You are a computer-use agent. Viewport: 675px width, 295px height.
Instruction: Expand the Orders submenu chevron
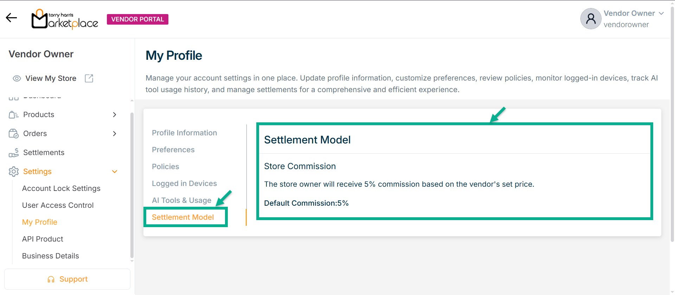[114, 134]
